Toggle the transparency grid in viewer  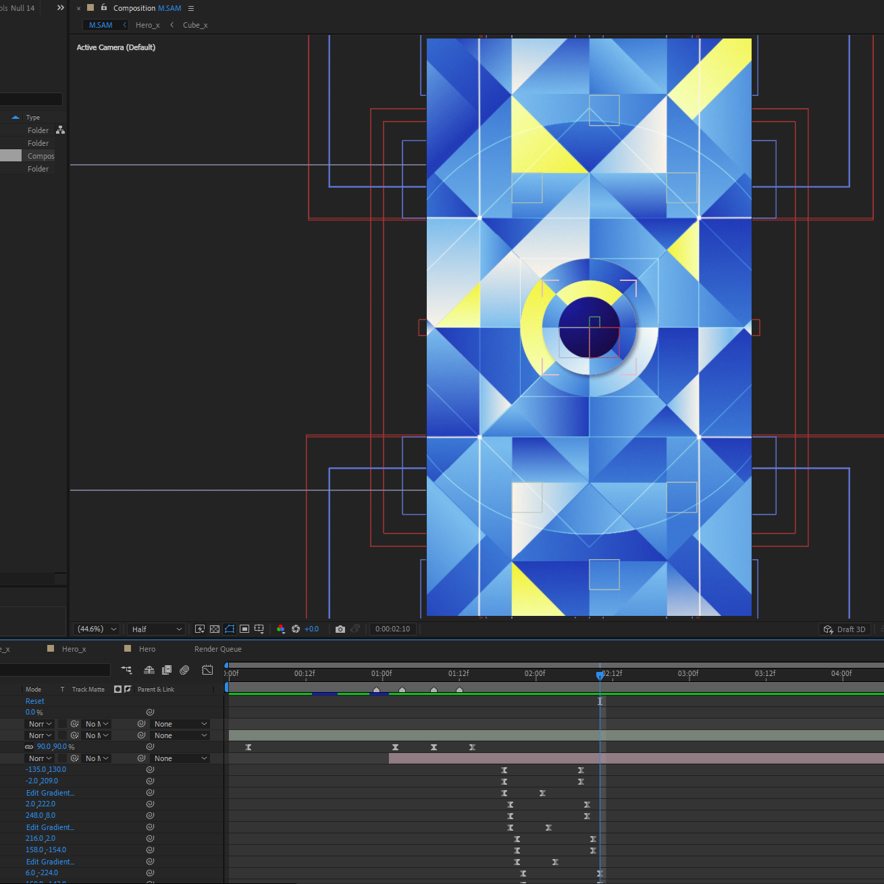pos(215,629)
